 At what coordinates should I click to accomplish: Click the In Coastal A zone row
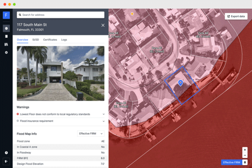point(61,147)
